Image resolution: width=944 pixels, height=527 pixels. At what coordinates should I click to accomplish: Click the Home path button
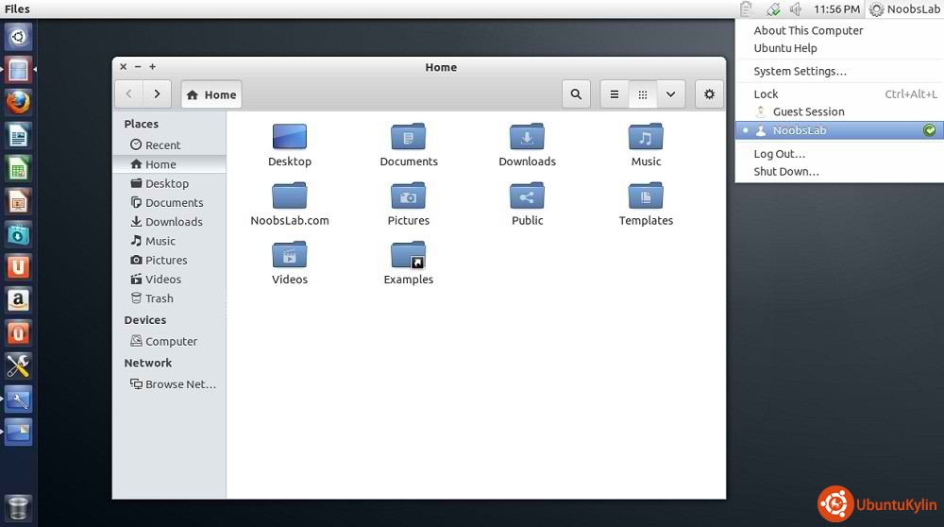click(x=211, y=94)
